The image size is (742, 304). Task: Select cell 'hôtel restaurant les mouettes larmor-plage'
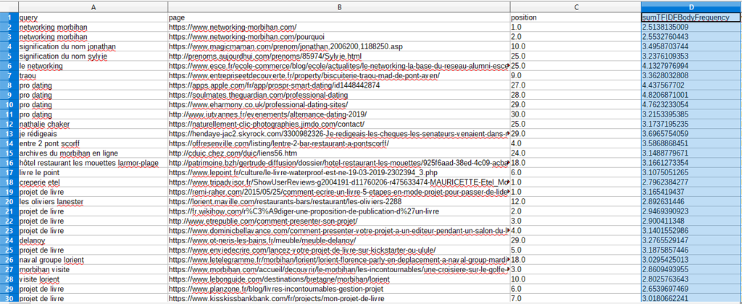click(x=93, y=163)
